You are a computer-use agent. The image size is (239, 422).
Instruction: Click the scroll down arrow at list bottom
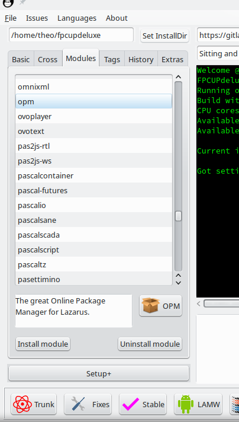[x=178, y=283]
